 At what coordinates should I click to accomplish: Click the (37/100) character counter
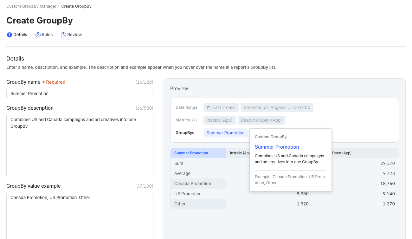pos(144,186)
